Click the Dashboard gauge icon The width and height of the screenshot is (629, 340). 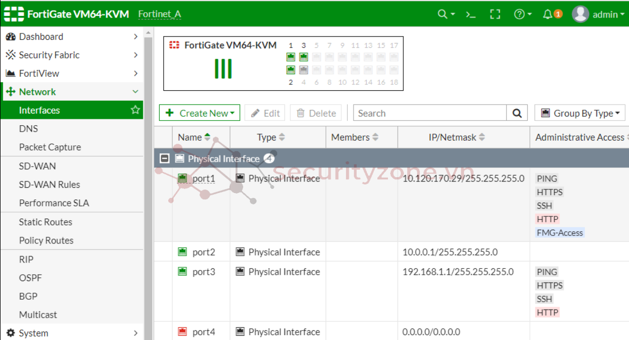pos(11,37)
